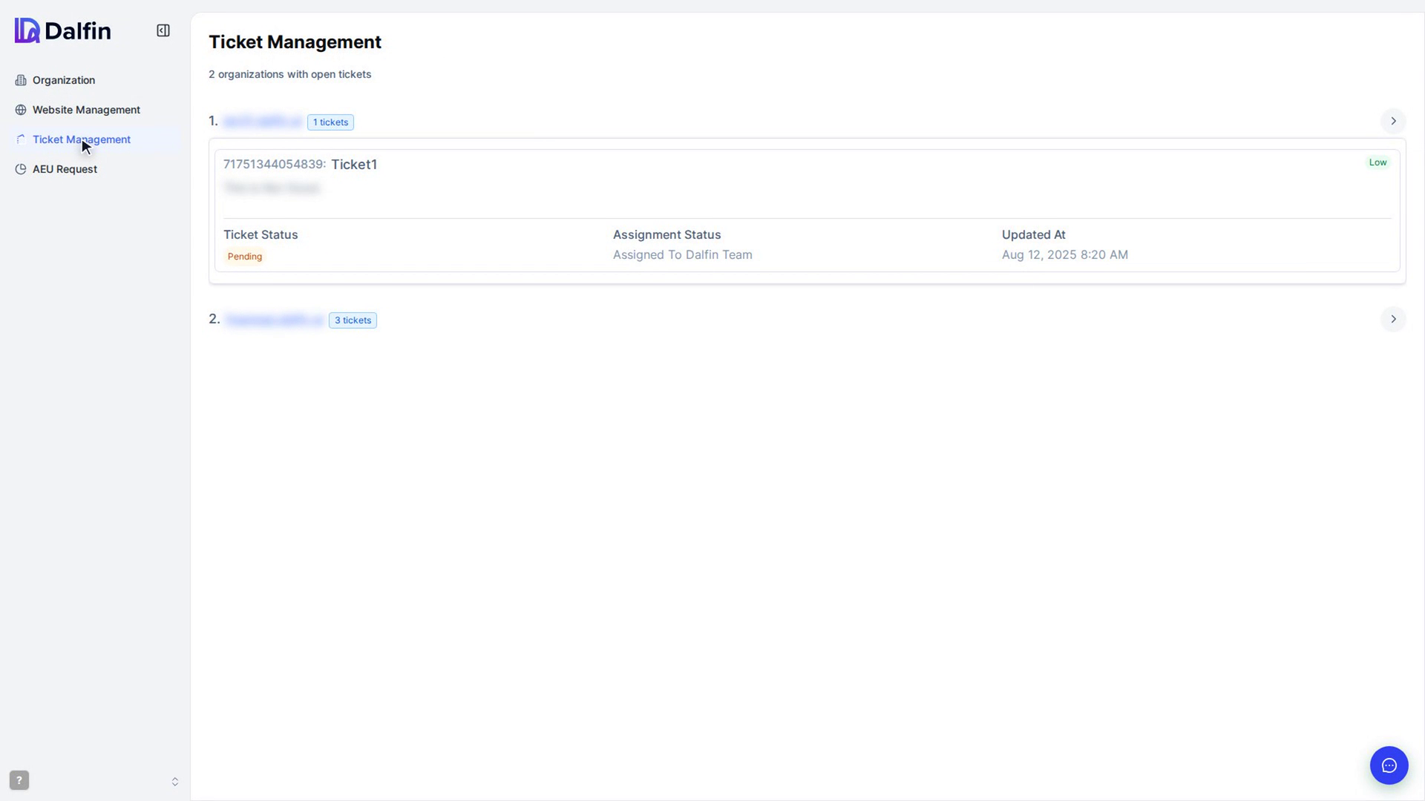1425x801 pixels.
Task: Click the Low priority badge
Action: pos(1377,162)
